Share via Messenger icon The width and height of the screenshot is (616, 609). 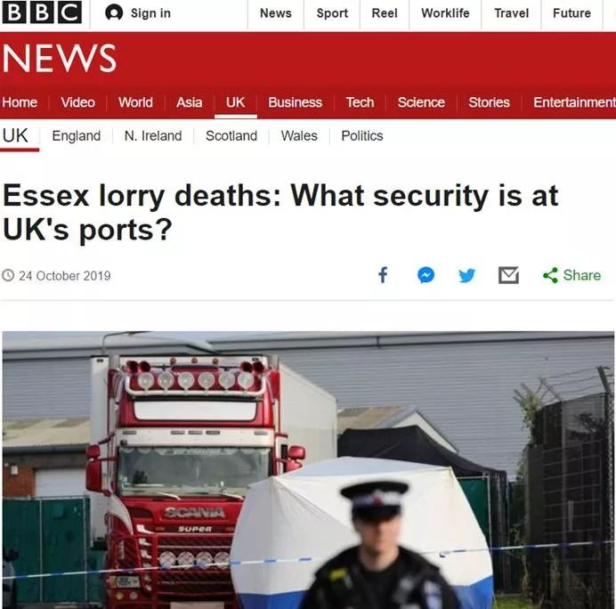click(x=426, y=275)
